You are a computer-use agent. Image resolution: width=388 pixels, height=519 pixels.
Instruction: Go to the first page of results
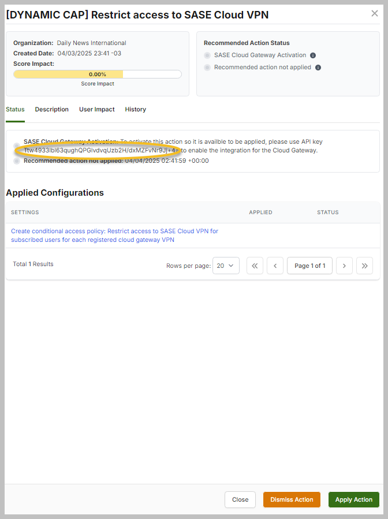coord(255,266)
